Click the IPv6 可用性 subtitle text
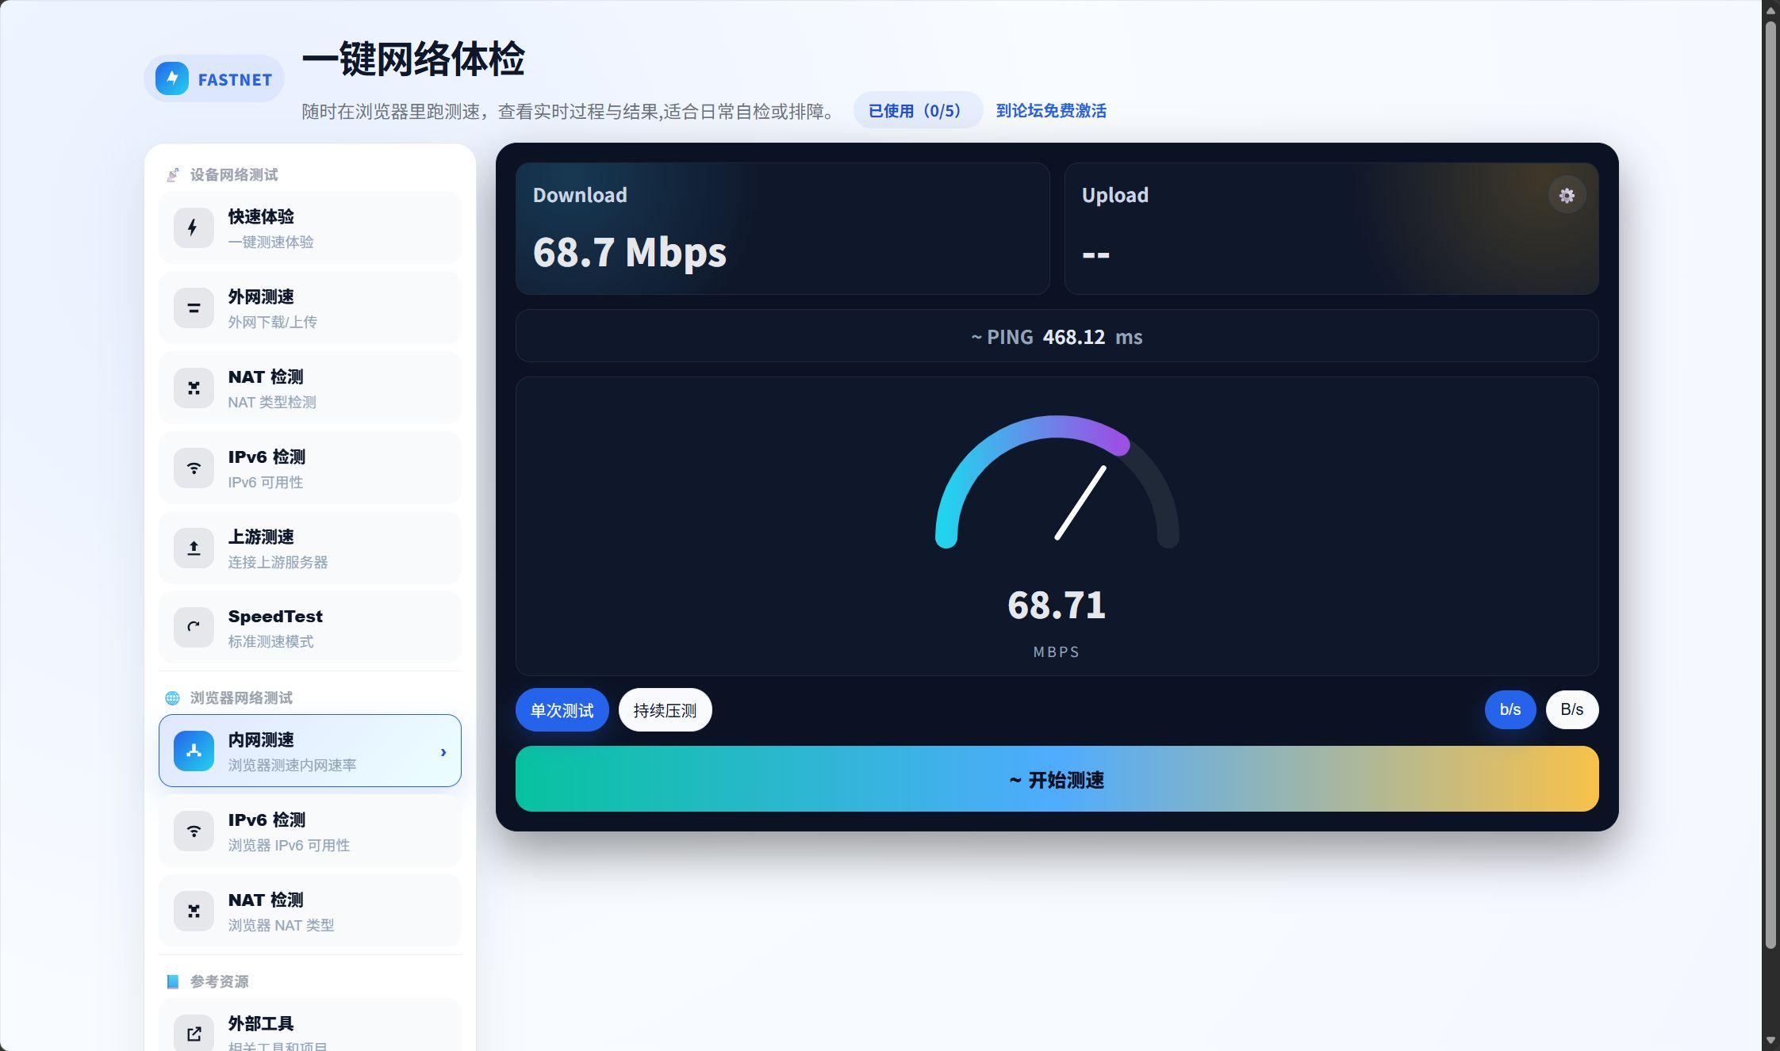 (265, 483)
